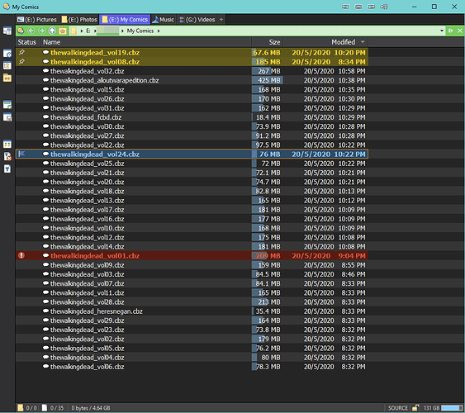The image size is (465, 413).
Task: Expand the breadcrumb arrow after E:
Action: 95,31
